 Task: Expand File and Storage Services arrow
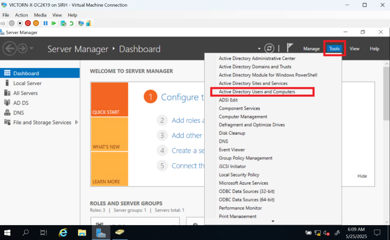77,122
